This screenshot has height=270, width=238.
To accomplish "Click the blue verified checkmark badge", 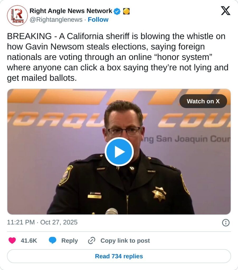I will pos(117,11).
